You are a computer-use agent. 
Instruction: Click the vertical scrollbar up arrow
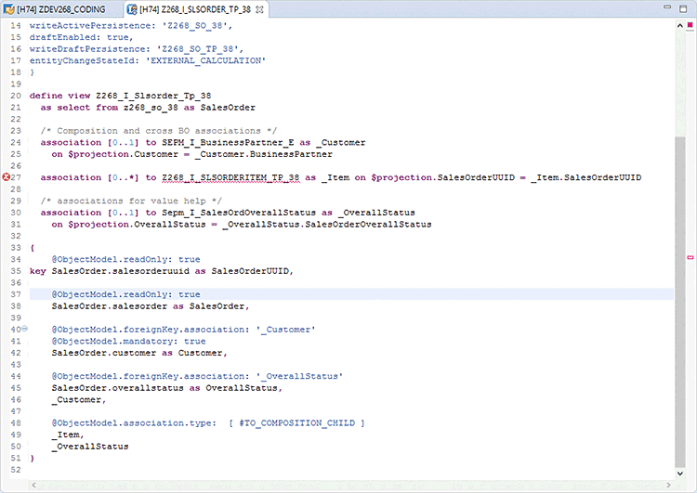pyautogui.click(x=679, y=26)
